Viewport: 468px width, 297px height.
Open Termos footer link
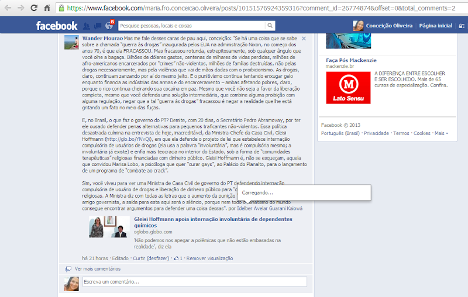401,133
